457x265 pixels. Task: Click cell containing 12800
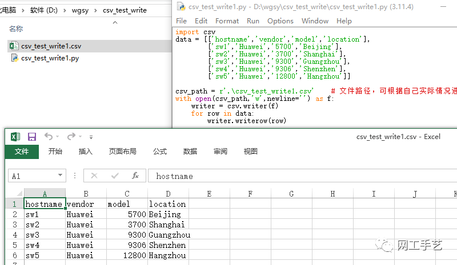127,255
